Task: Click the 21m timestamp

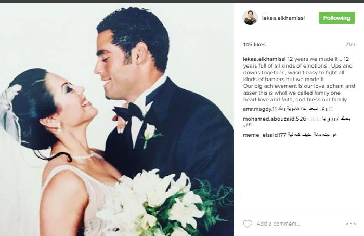Action: (x=350, y=44)
